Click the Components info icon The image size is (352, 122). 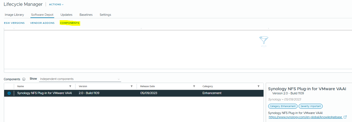pyautogui.click(x=24, y=79)
